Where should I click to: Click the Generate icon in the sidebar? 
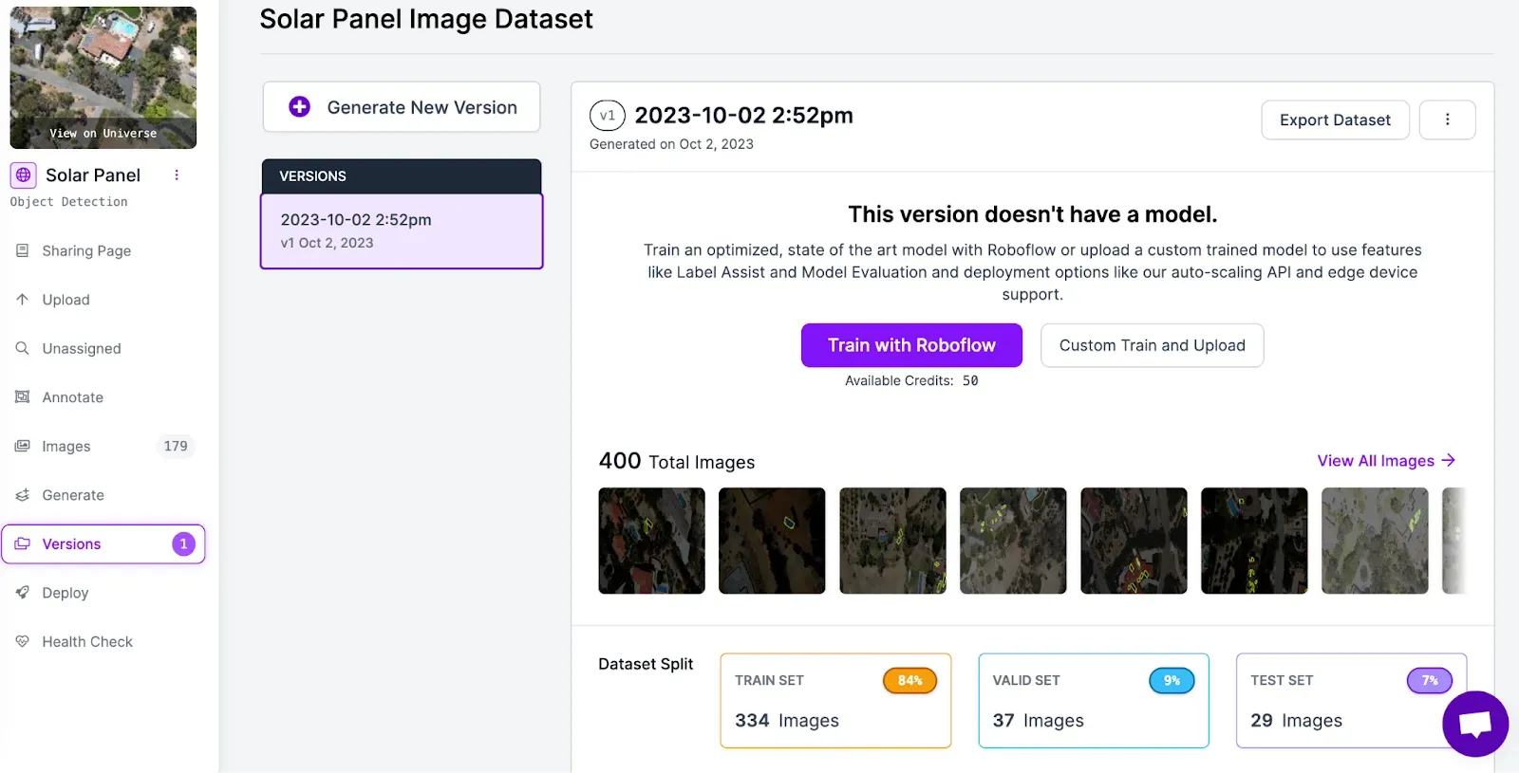22,495
